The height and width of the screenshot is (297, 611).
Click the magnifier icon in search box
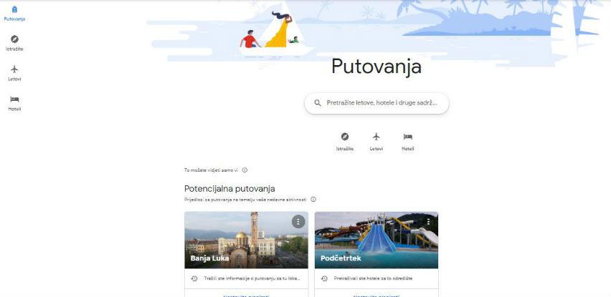click(318, 103)
